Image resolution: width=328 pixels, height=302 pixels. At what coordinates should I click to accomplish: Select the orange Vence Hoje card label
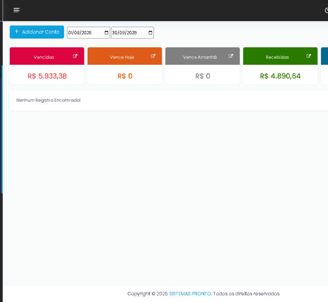[x=122, y=57]
